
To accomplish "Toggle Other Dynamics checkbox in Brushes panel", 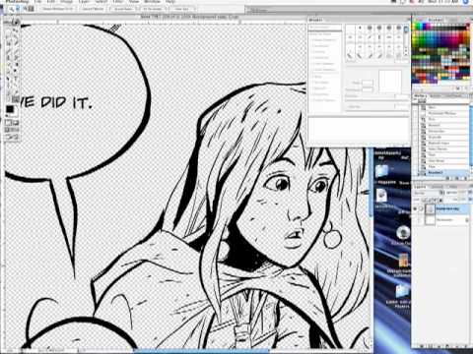I will pos(311,70).
